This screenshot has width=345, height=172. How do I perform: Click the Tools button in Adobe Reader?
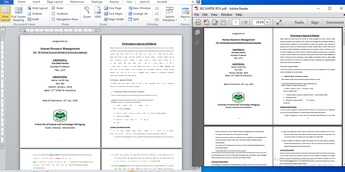coord(299,22)
